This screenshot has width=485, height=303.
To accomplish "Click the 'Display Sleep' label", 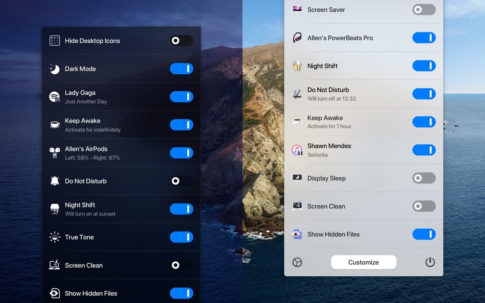I will click(327, 178).
